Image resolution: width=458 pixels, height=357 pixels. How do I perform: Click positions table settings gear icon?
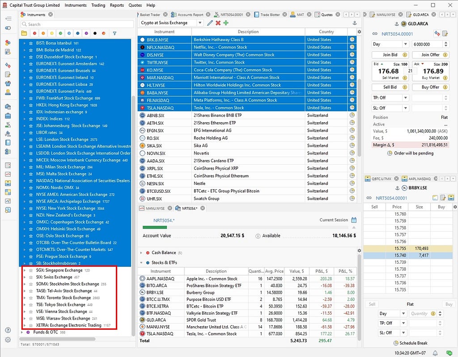tap(359, 251)
